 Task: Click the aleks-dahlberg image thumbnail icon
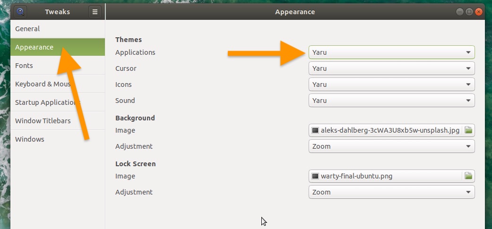pyautogui.click(x=315, y=130)
